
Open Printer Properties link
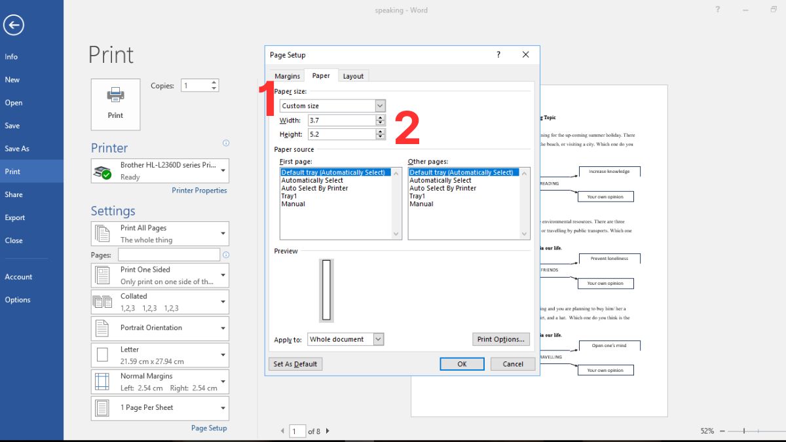[x=199, y=191]
